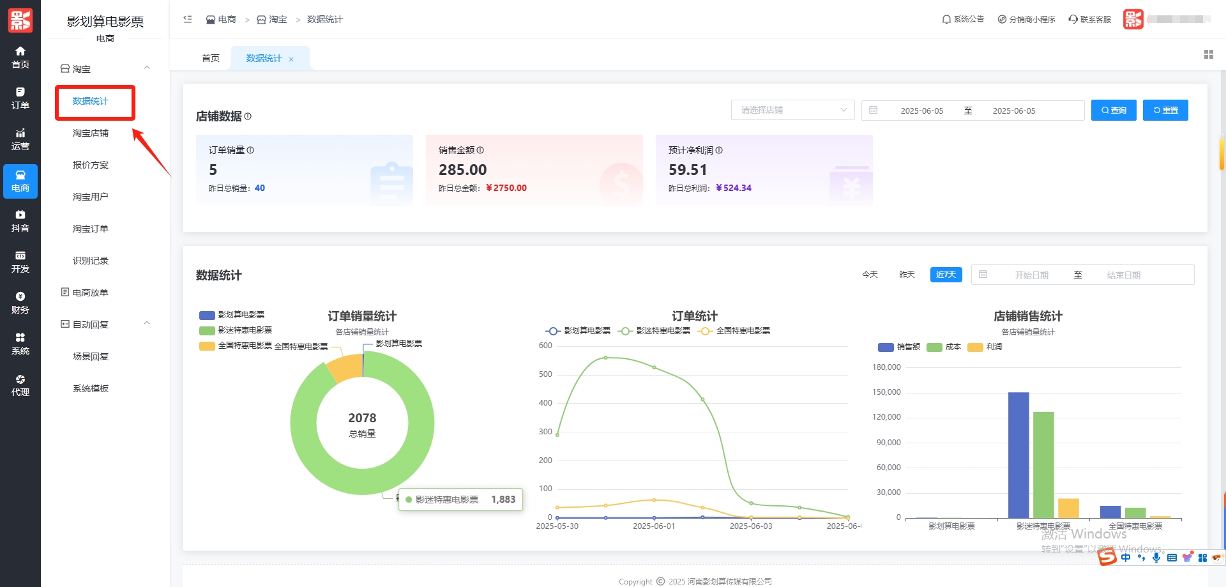Click the 系统公告 bell icon
This screenshot has width=1226, height=587.
pos(946,19)
